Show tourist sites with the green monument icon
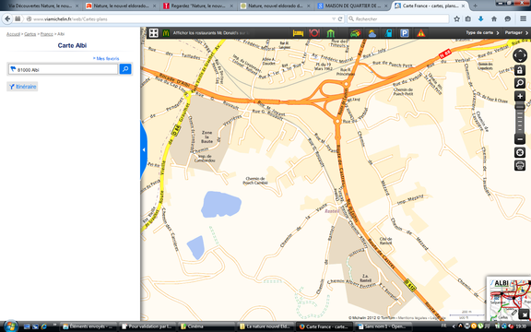Viewport: 531px width, 332px height. (x=331, y=33)
